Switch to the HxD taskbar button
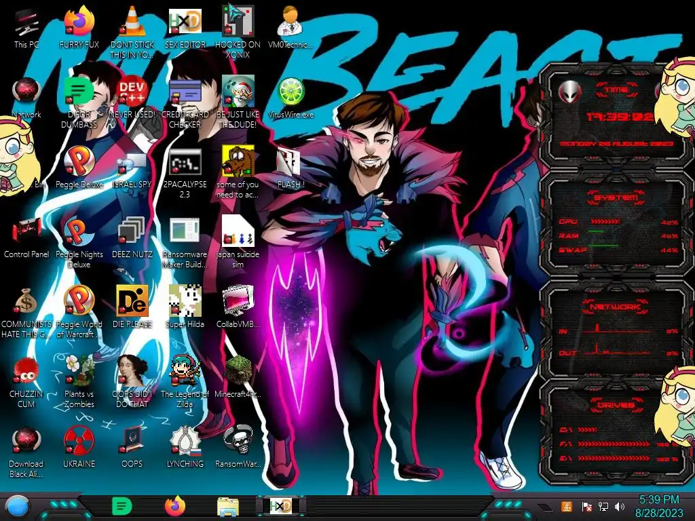 [281, 506]
